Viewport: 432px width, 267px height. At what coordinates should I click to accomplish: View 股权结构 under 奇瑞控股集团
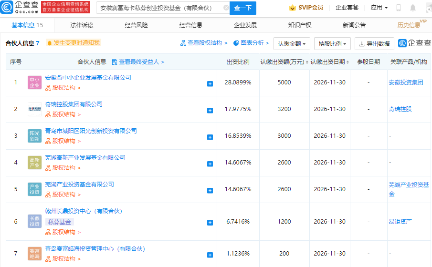click(63, 114)
